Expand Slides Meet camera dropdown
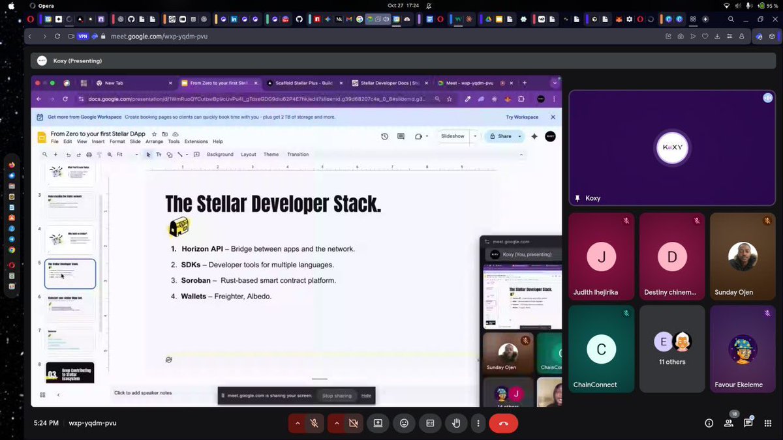Screen dimensions: 783x440 click(427, 136)
